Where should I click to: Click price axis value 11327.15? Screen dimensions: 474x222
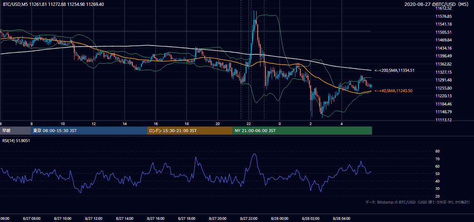click(x=444, y=72)
